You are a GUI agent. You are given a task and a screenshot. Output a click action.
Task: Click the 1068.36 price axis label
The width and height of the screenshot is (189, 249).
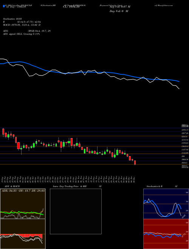tap(185, 160)
